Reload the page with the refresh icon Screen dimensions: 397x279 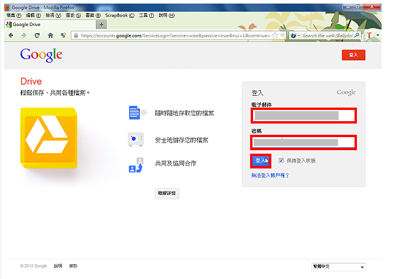click(x=37, y=35)
